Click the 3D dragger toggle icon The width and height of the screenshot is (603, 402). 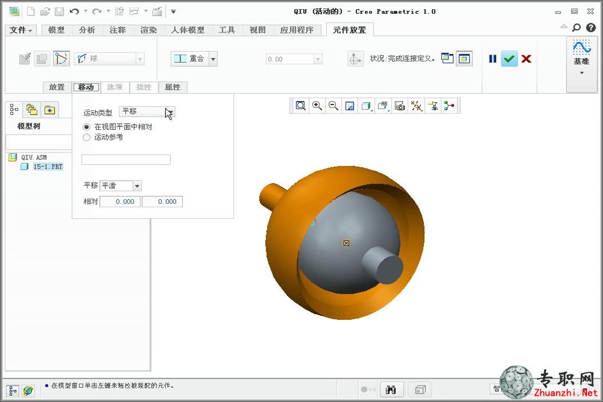tap(355, 59)
